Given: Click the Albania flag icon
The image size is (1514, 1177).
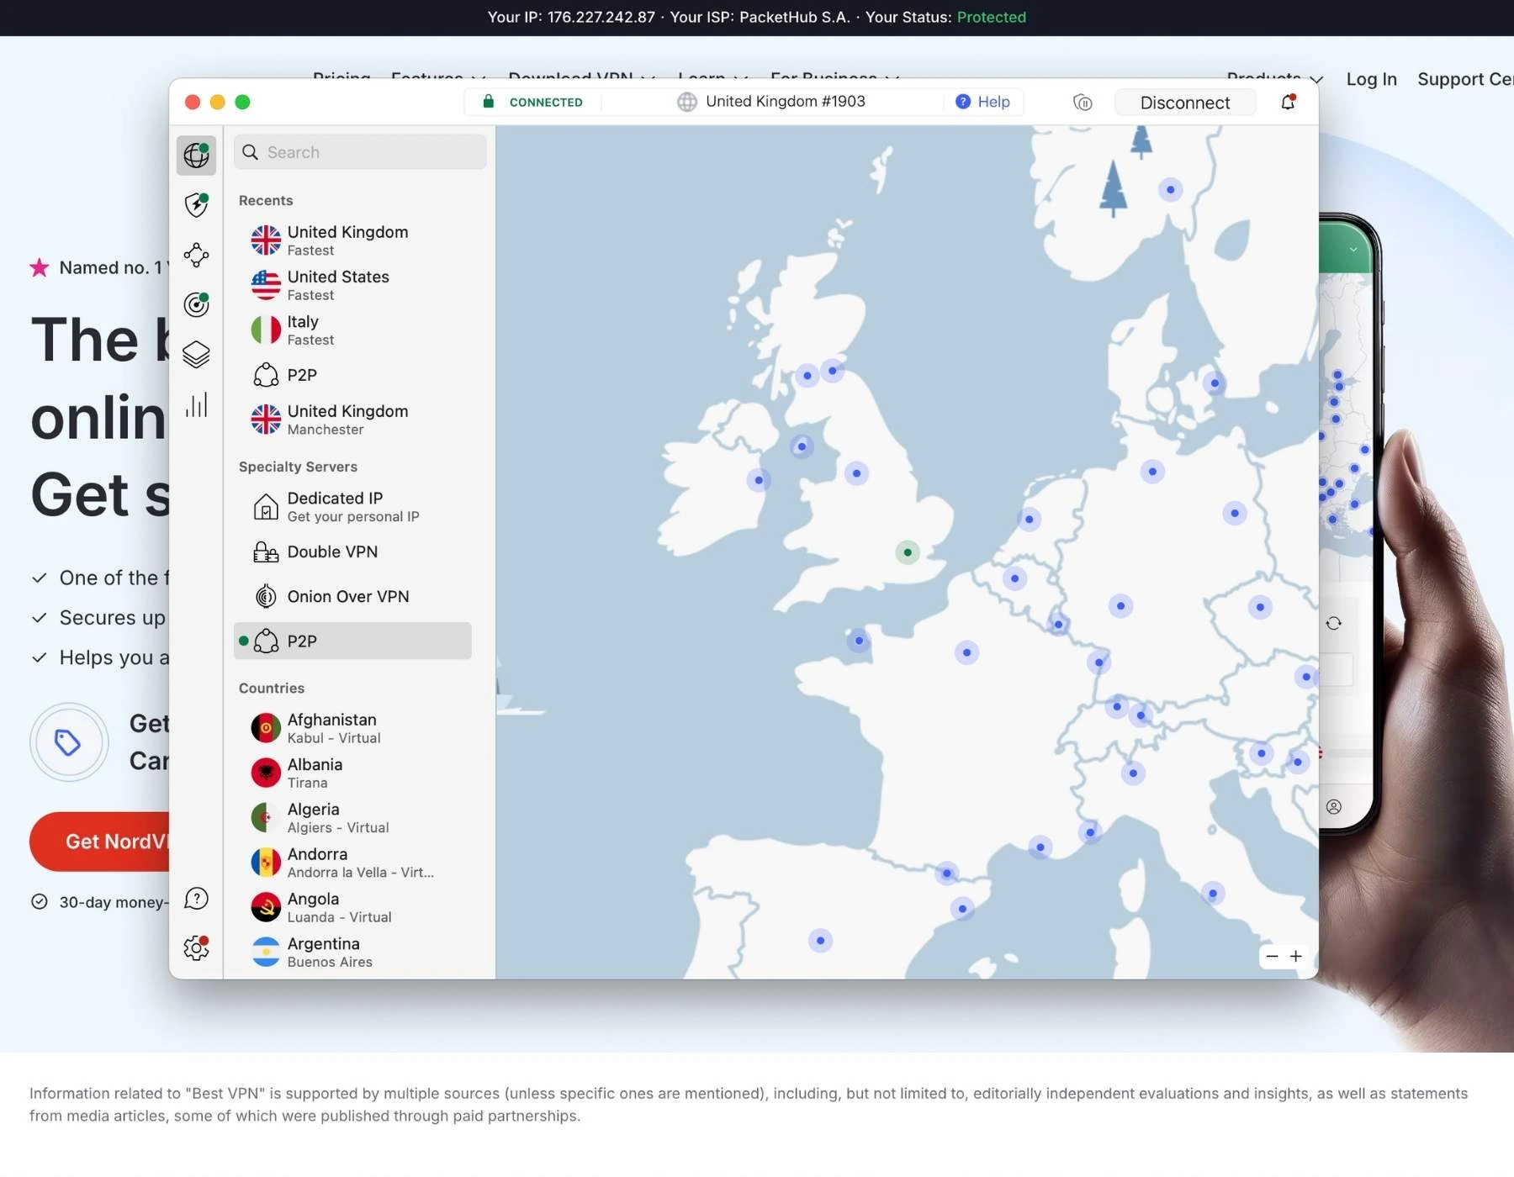Looking at the screenshot, I should coord(266,773).
